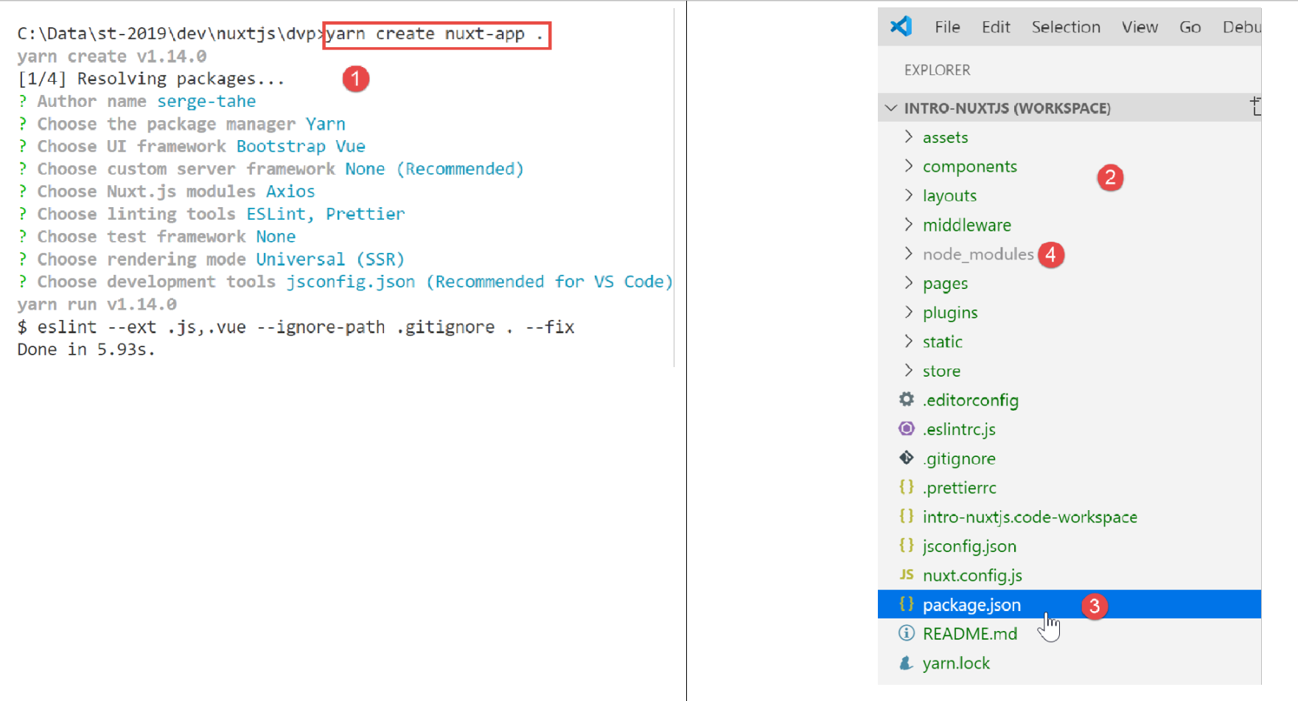The height and width of the screenshot is (701, 1298).
Task: Expand the assets folder chevron
Action: 908,137
